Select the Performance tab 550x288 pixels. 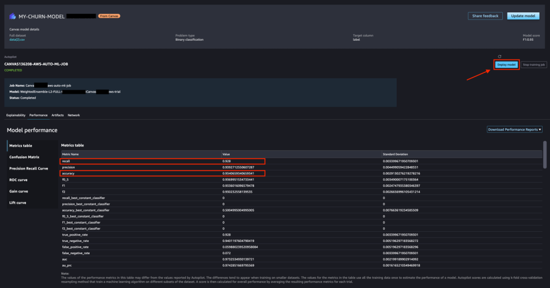38,115
